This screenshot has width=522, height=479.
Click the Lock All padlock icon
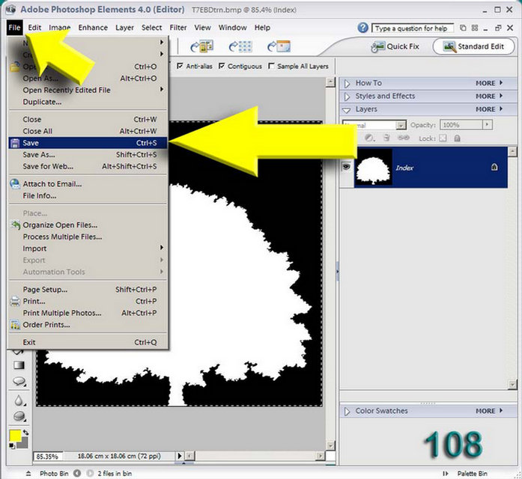[458, 138]
